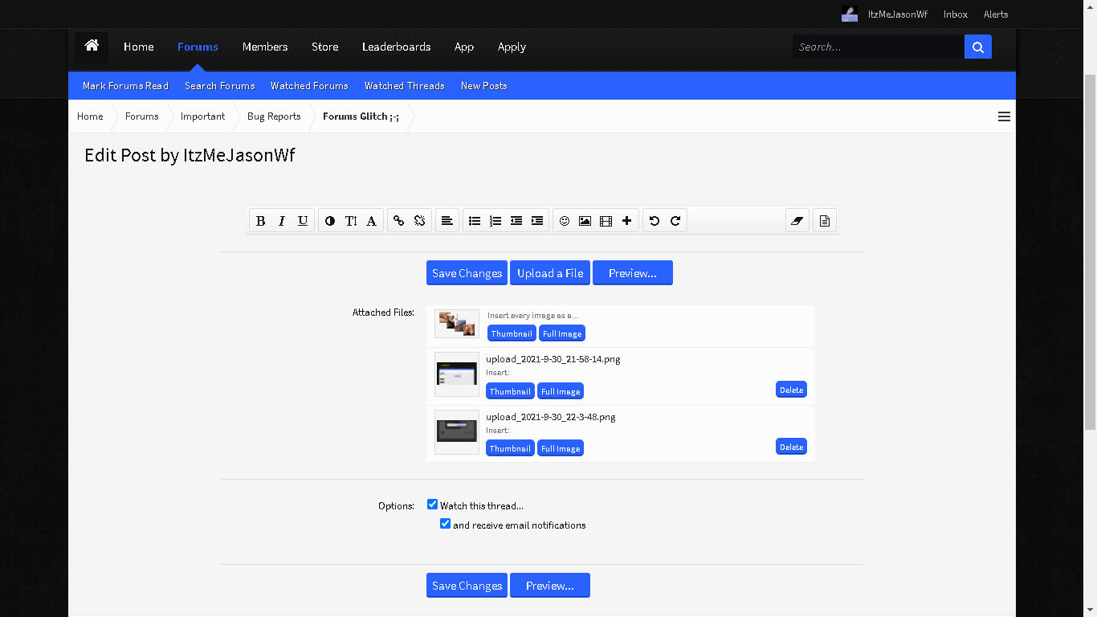Viewport: 1097px width, 617px height.
Task: Remove formatting with the eraser icon
Action: click(797, 221)
